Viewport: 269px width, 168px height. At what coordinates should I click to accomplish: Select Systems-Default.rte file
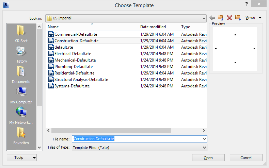pyautogui.click(x=72, y=86)
